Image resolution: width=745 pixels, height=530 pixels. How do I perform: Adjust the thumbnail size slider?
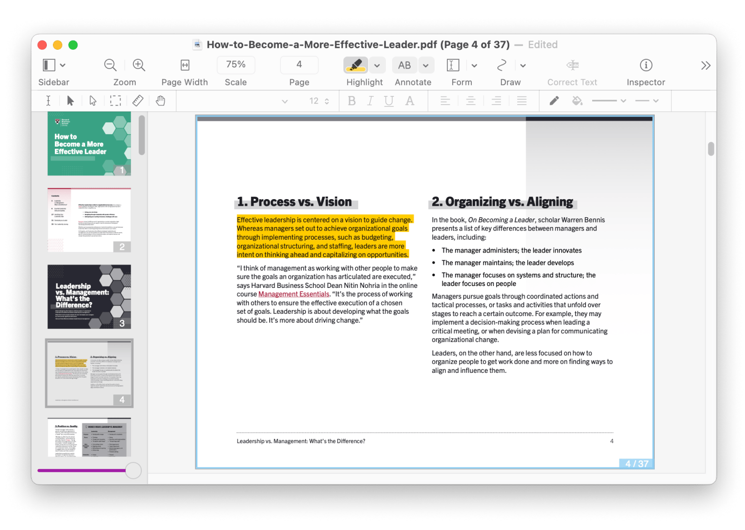(x=133, y=470)
